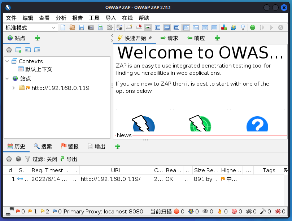Click the export context icon in Sites panel
Image resolution: width=292 pixels, height=221 pixels.
tap(37, 50)
